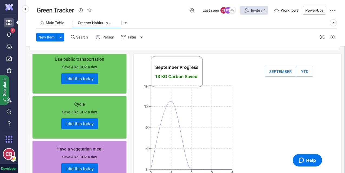Click the Green Tracker board title
The height and width of the screenshot is (173, 345).
(55, 10)
